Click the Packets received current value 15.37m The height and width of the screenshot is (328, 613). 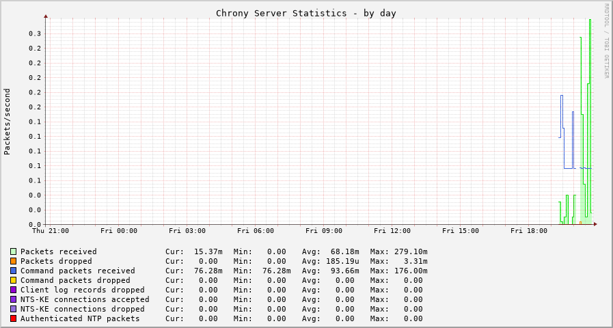[208, 251]
